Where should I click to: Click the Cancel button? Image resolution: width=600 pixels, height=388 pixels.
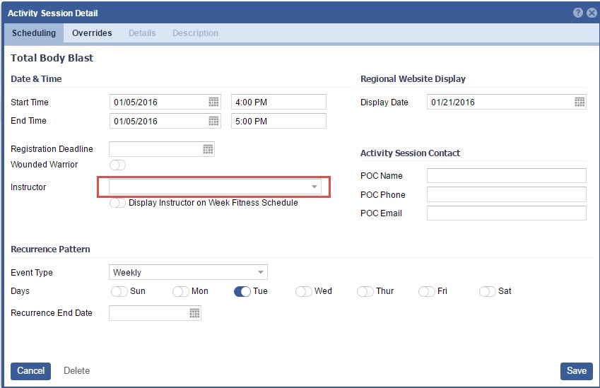point(30,371)
